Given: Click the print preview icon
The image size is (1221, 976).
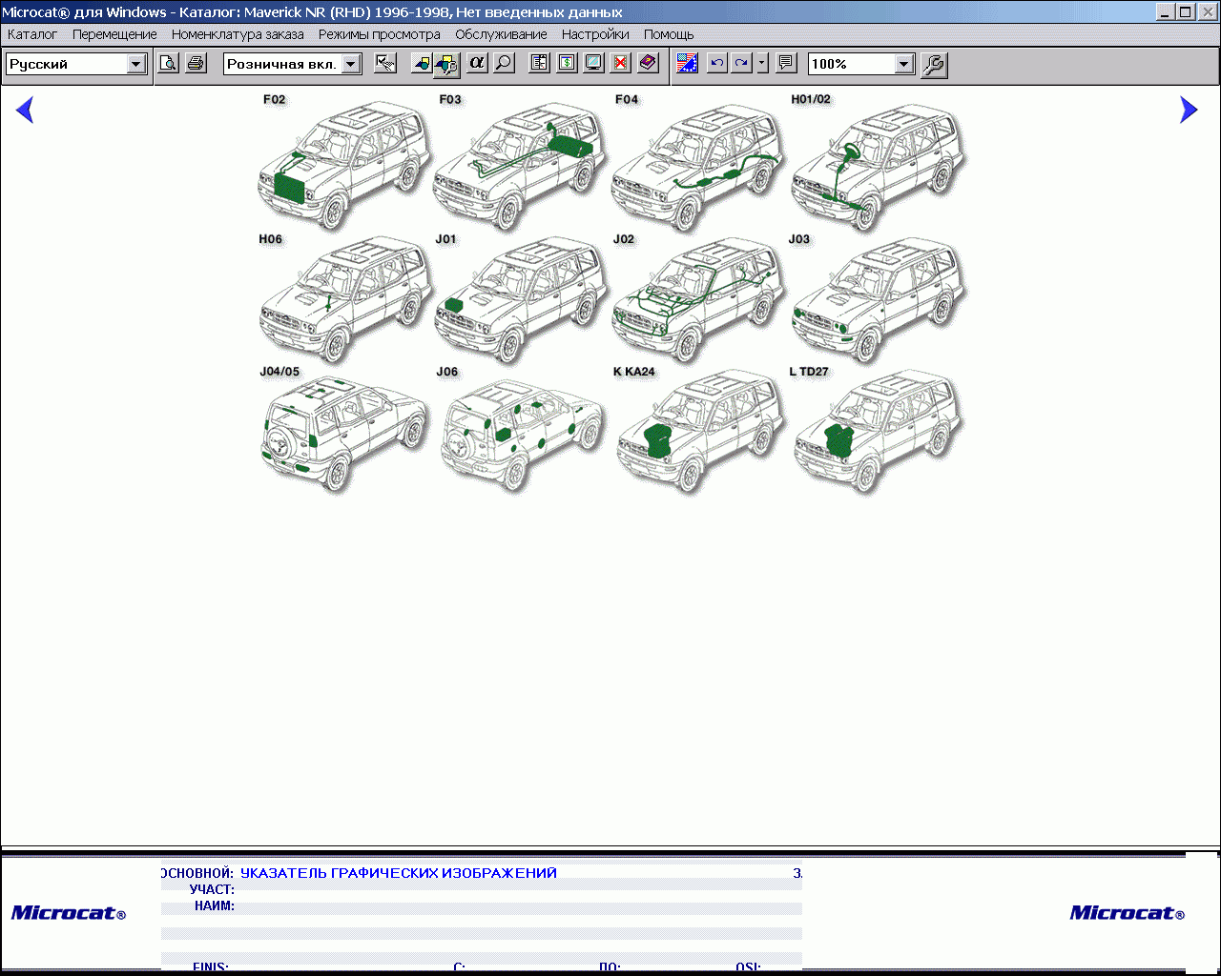Looking at the screenshot, I should tap(168, 64).
